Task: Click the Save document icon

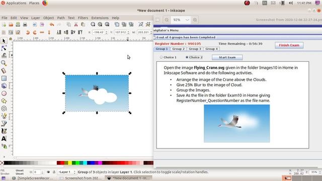Action: click(18, 25)
